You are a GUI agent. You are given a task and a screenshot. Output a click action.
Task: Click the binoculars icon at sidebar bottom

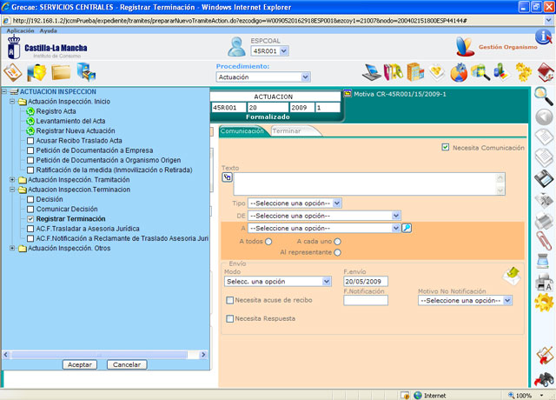click(x=544, y=380)
